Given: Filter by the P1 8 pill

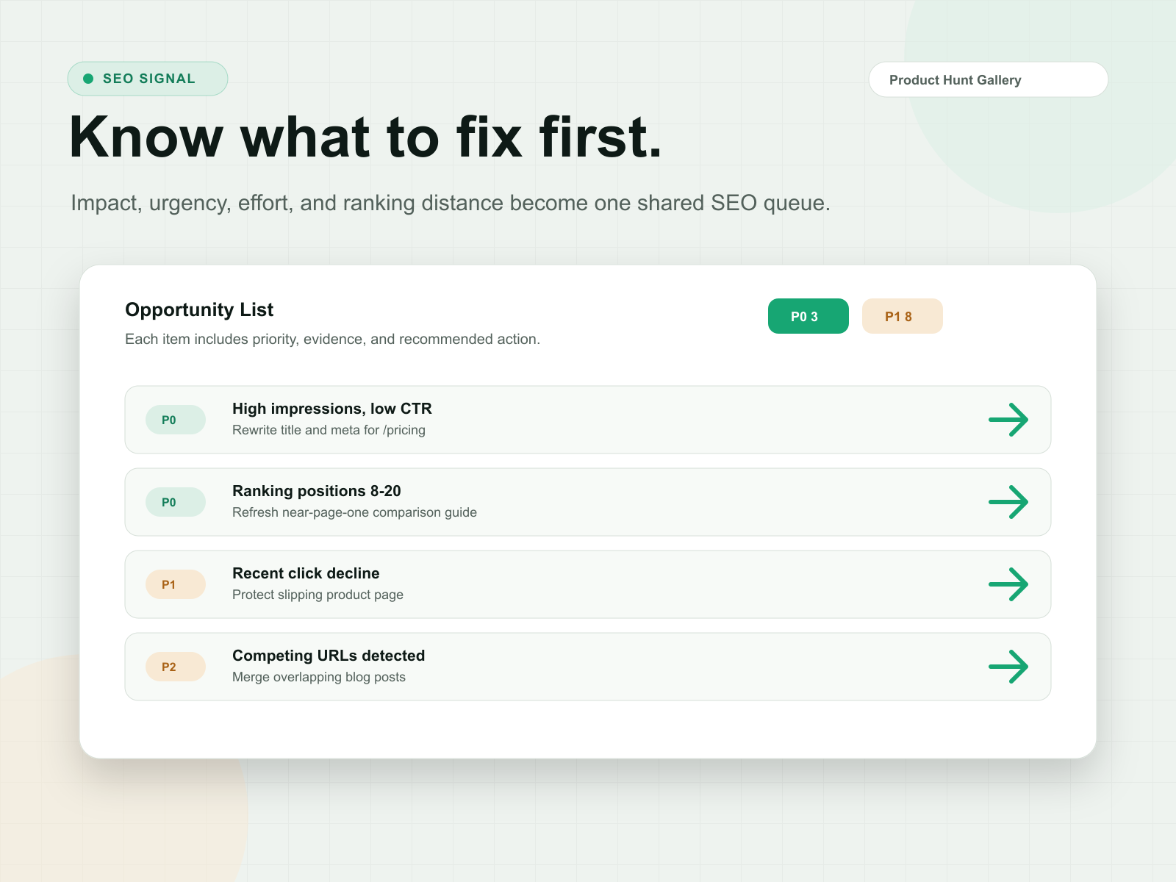Looking at the screenshot, I should [903, 316].
